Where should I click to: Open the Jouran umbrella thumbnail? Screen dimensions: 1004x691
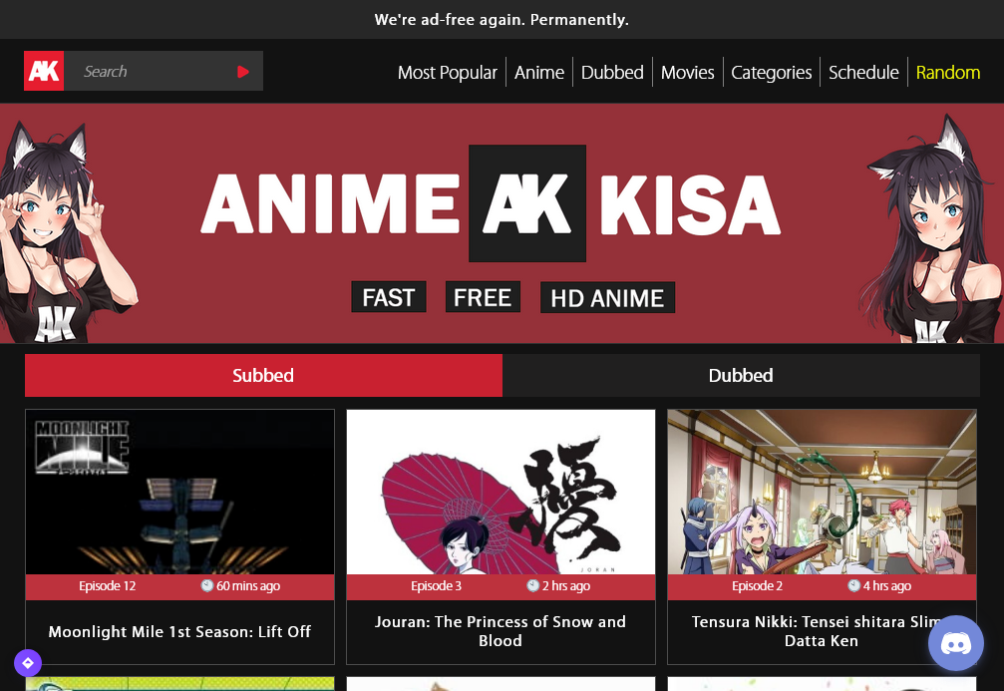click(x=501, y=492)
